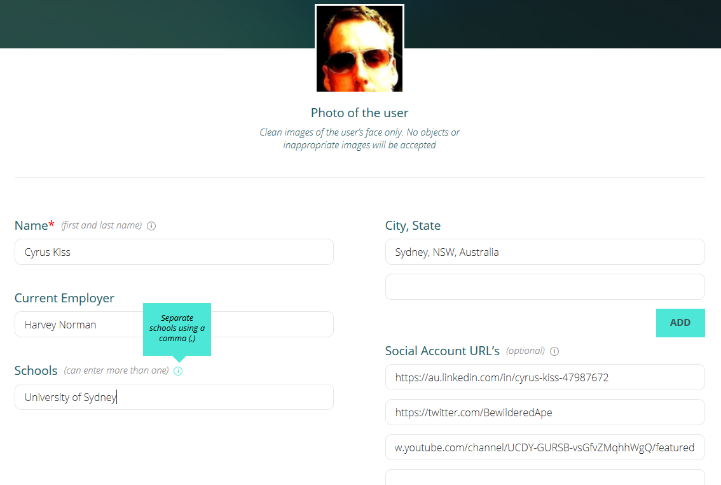
Task: Click the 'Photo of the user' heading
Action: coord(360,113)
